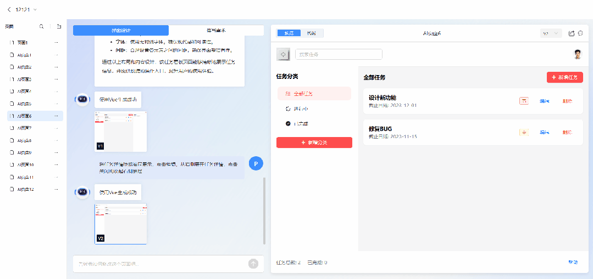Search pages with the magnifier icon
This screenshot has height=279, width=593.
42,26
